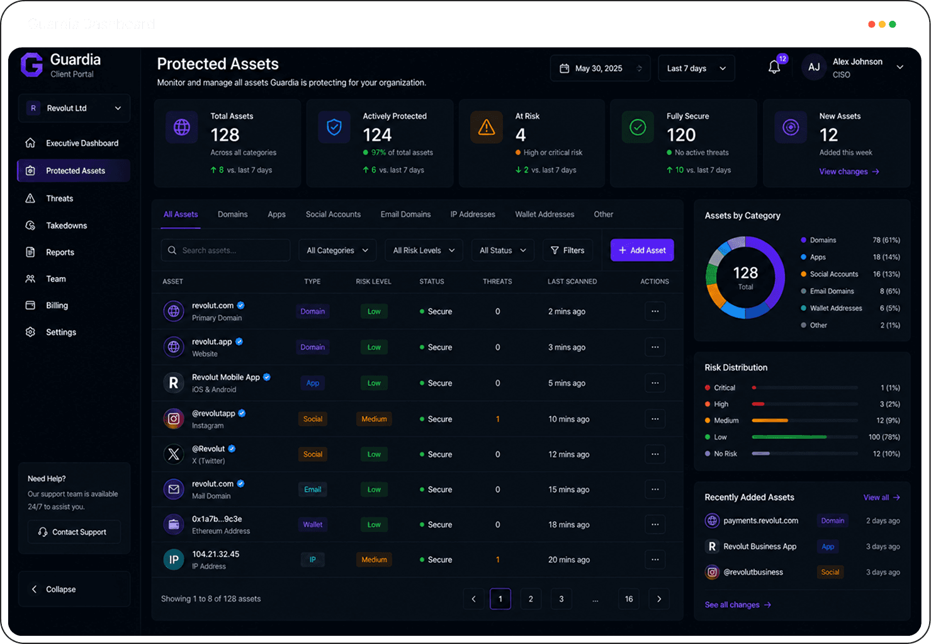Click the @revolutapp Instagram icon

coord(174,419)
